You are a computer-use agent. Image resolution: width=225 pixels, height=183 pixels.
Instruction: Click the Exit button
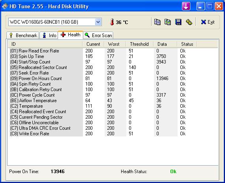(x=208, y=22)
